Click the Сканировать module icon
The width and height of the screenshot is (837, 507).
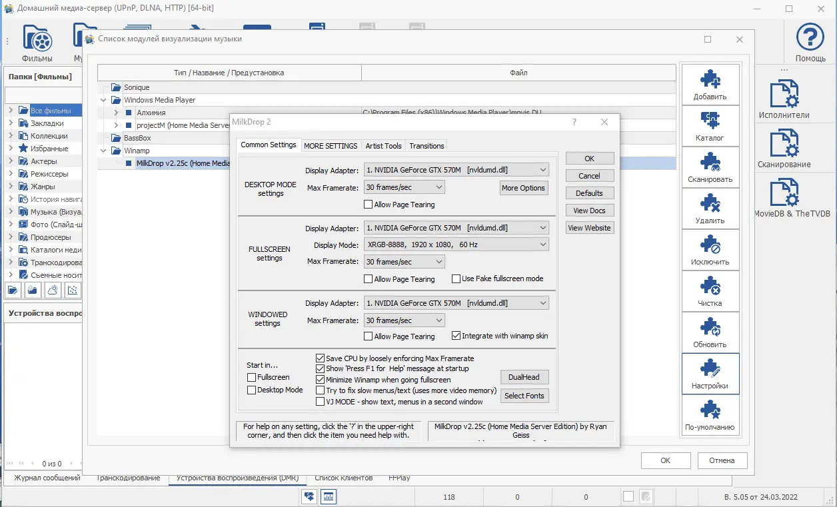pyautogui.click(x=710, y=163)
